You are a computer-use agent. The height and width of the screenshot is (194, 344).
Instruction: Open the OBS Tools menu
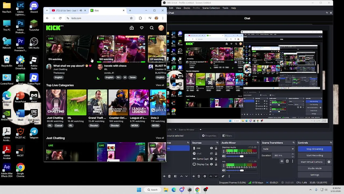pos(225,8)
